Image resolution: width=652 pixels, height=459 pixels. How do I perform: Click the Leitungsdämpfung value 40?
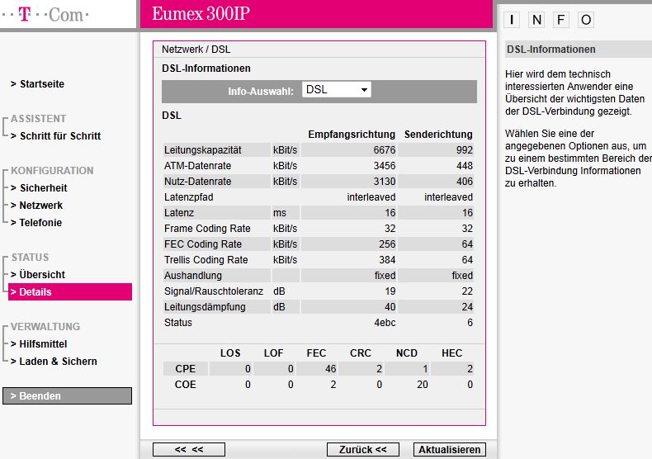(390, 307)
